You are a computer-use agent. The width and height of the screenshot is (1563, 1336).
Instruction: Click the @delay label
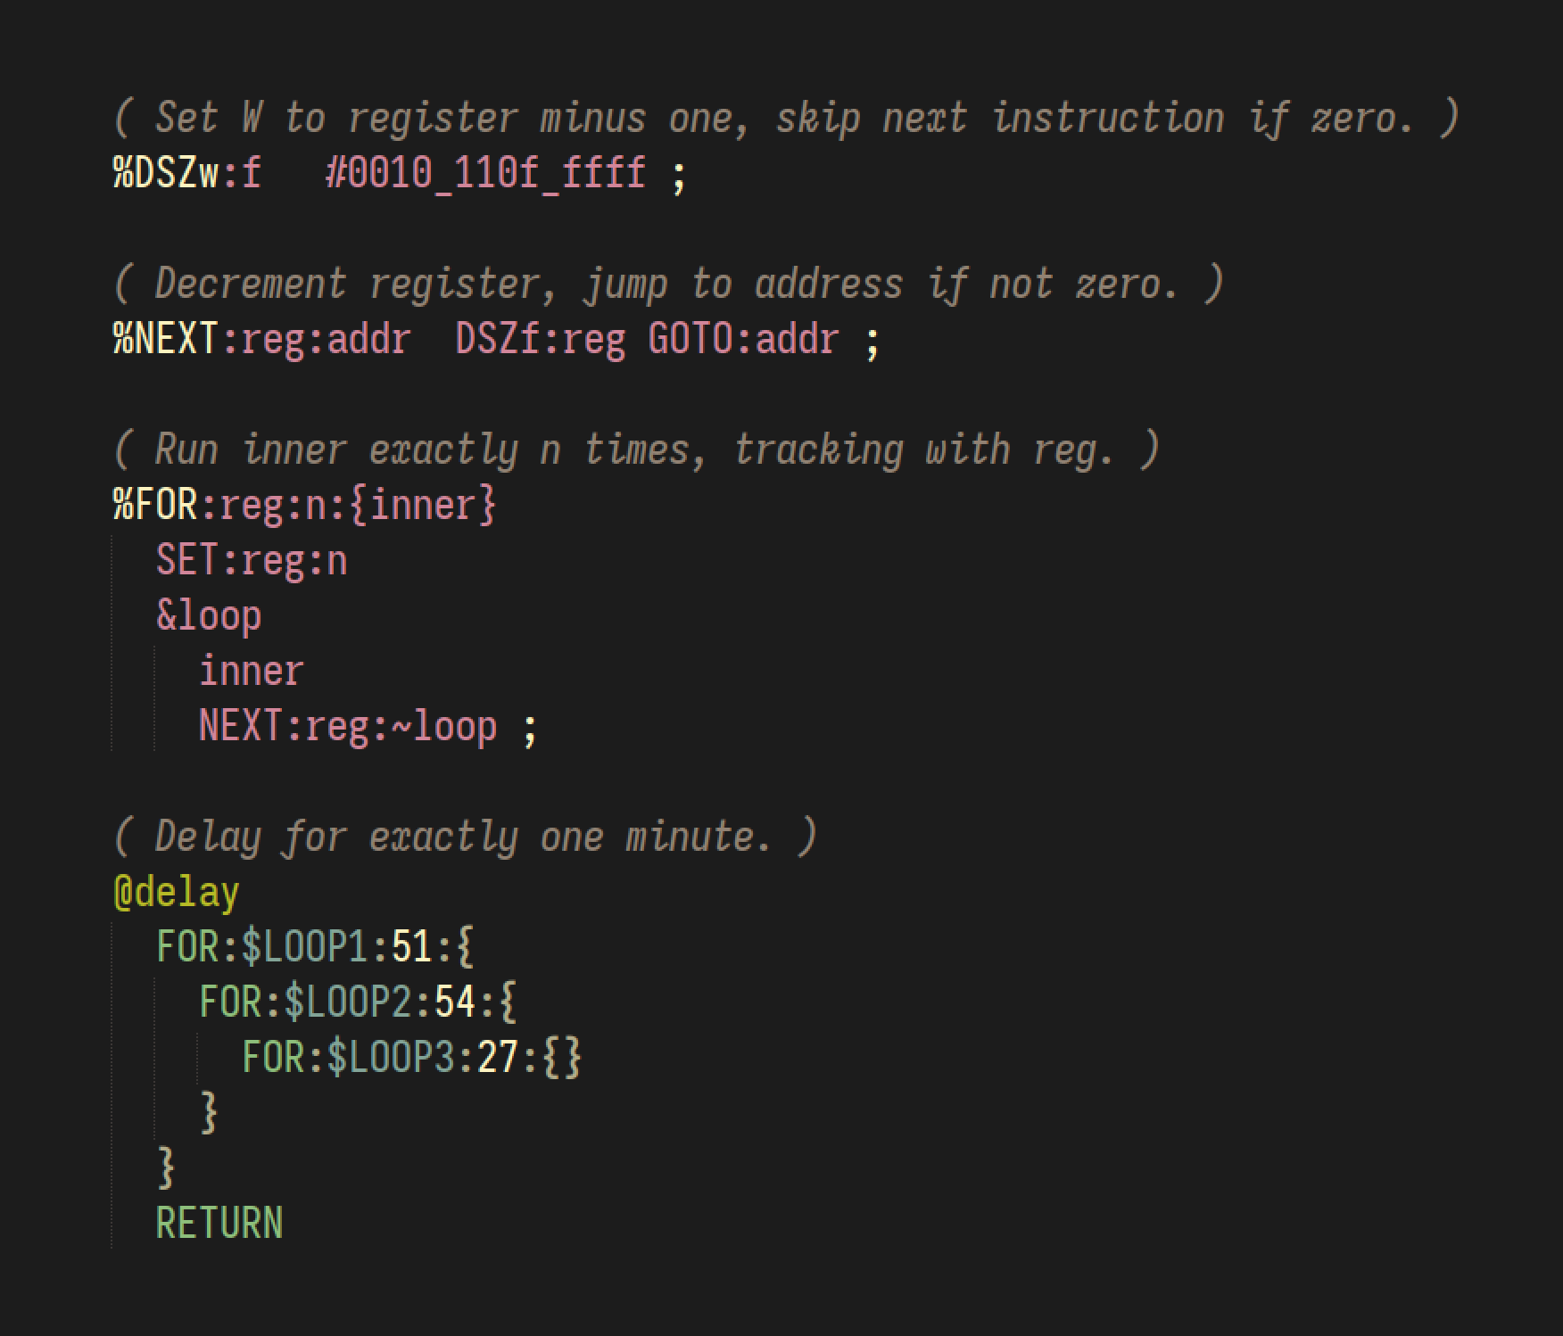pyautogui.click(x=177, y=892)
